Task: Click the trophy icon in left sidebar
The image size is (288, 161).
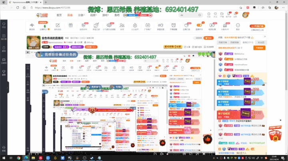Action: tap(4, 73)
